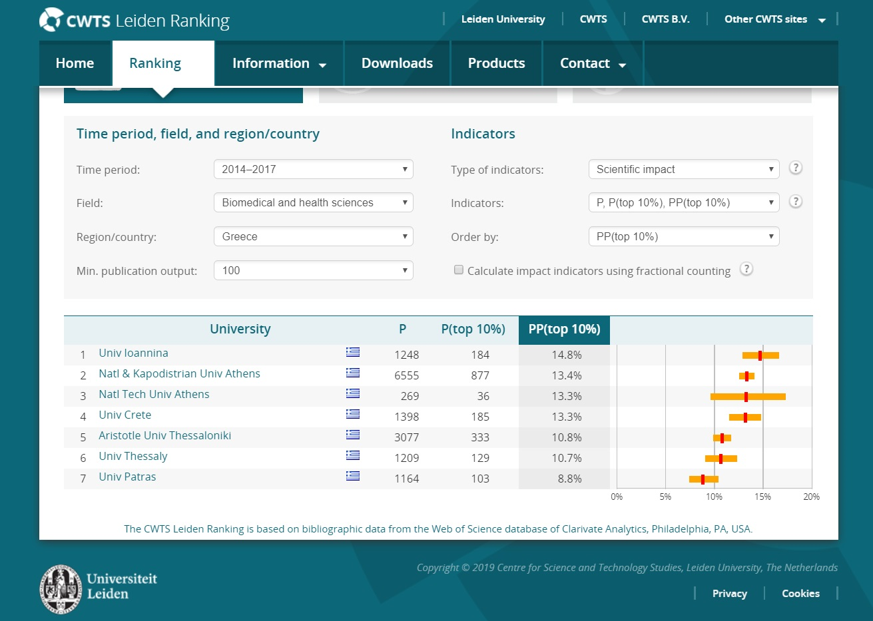Open the Cookies link
873x621 pixels.
coord(800,593)
